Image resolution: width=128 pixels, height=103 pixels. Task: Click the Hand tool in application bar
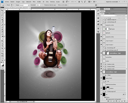pos(79,2)
